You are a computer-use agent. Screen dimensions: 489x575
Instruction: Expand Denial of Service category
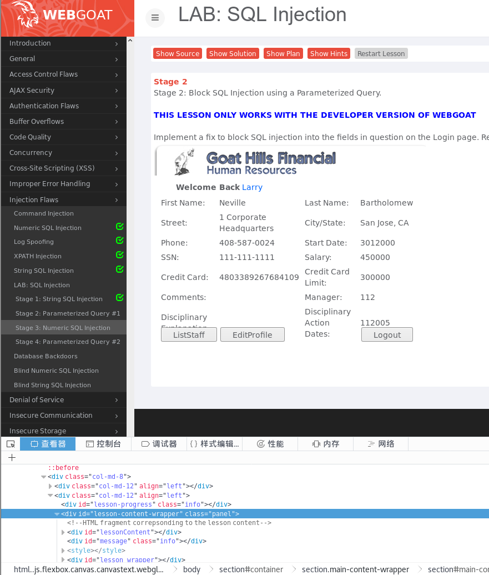click(64, 399)
